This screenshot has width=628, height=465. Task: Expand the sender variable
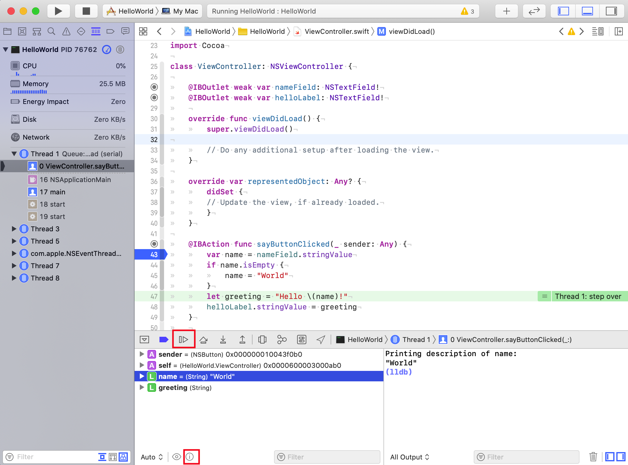[142, 354]
